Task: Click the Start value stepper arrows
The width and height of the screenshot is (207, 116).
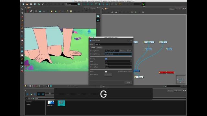Action: coord(131,62)
